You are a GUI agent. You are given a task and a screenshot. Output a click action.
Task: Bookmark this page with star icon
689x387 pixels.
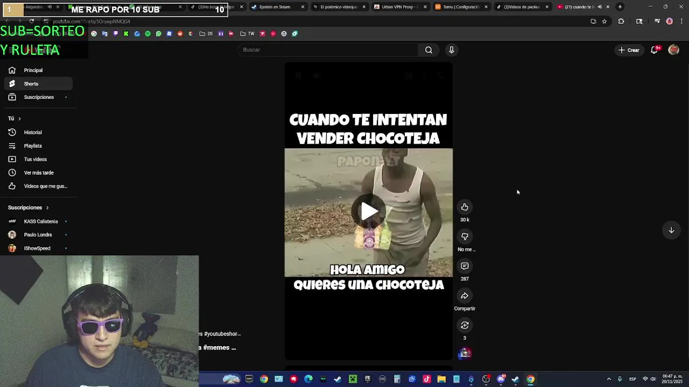tap(604, 21)
